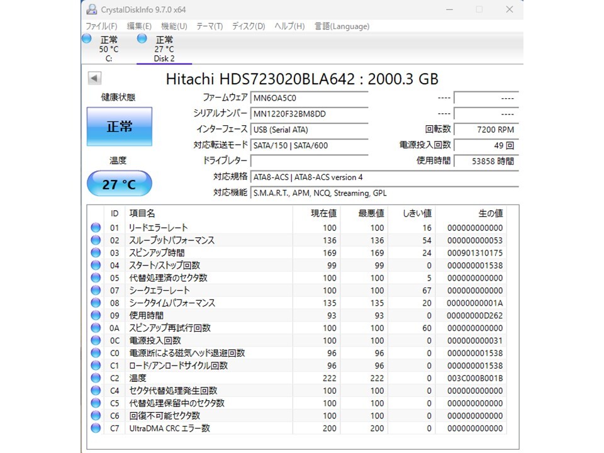The height and width of the screenshot is (453, 604).
Task: Click status orb for C1 ロード/アンロードサイクル回数
Action: pos(96,365)
